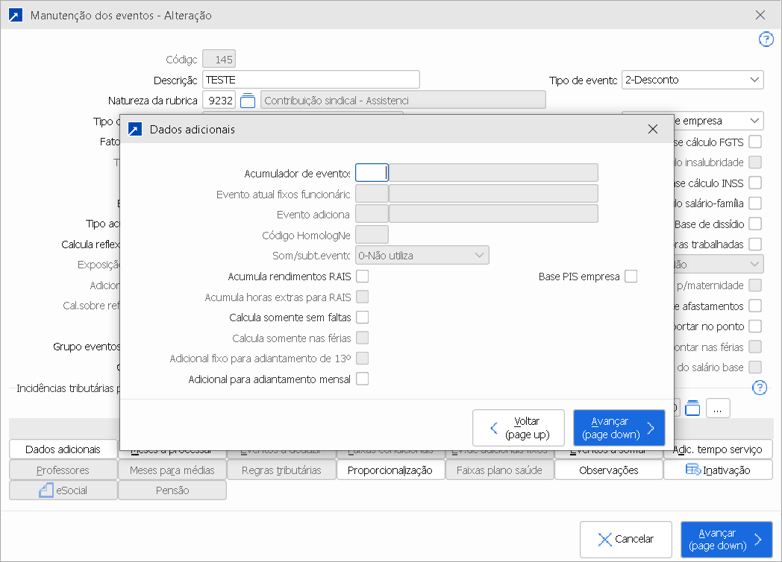
Task: Open the Observações tab
Action: (608, 470)
